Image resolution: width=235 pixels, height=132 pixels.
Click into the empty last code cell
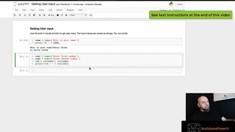point(106,70)
